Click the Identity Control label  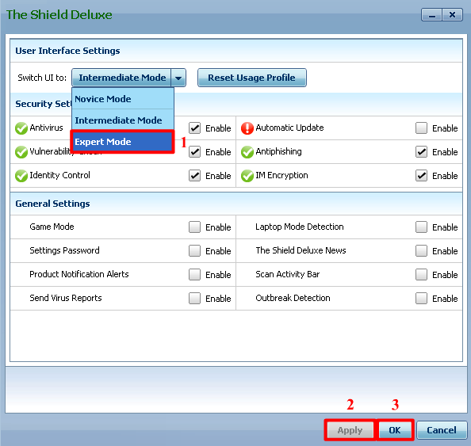click(59, 175)
